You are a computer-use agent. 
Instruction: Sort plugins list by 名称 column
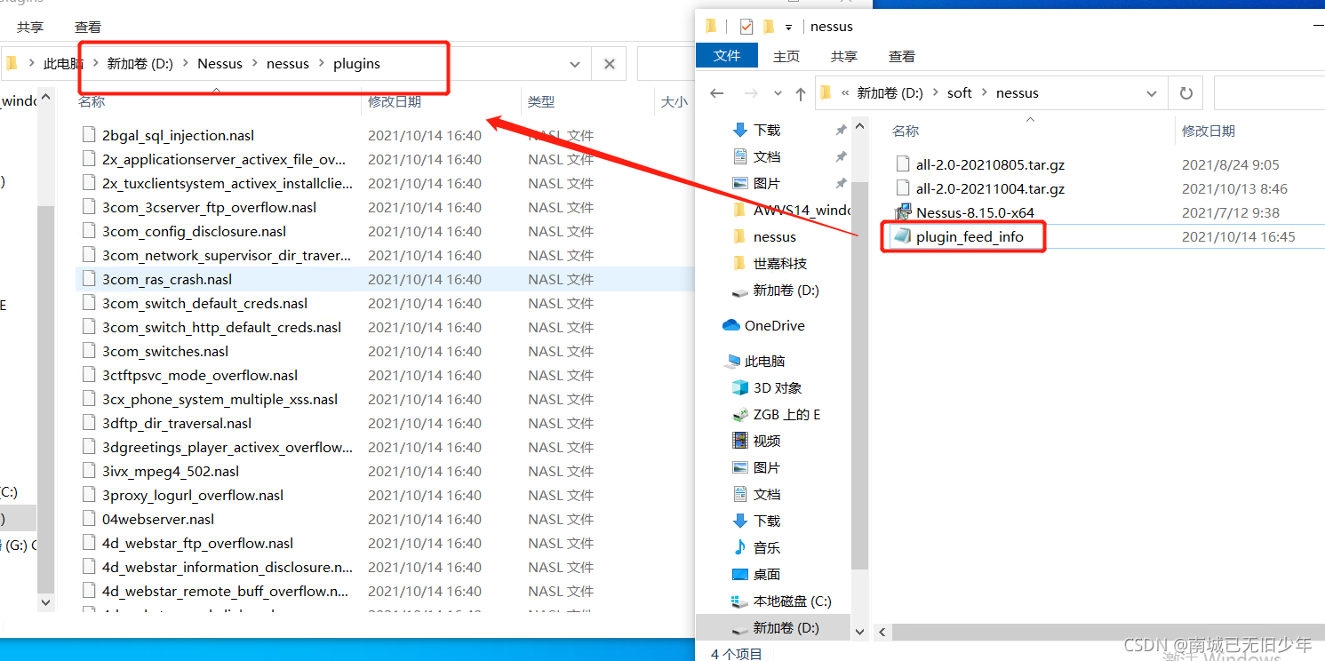pos(91,101)
